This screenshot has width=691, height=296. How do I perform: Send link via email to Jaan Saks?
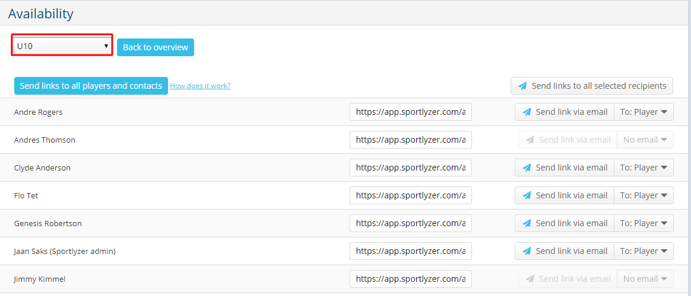point(565,251)
